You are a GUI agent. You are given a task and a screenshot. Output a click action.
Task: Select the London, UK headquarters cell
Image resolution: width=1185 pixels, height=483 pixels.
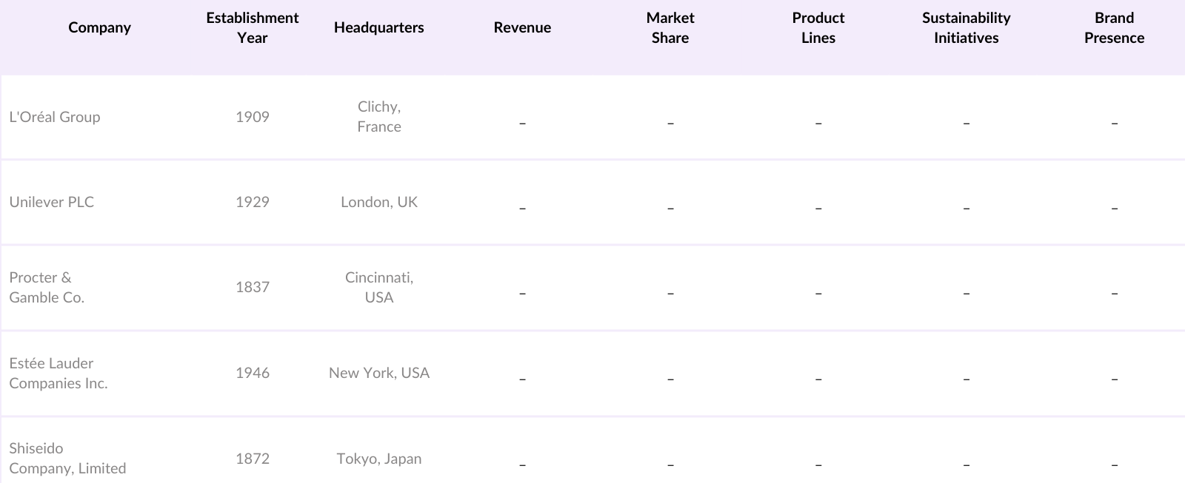point(379,202)
